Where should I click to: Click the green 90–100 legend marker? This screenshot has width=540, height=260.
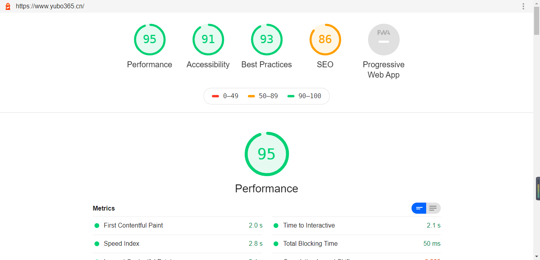point(291,96)
